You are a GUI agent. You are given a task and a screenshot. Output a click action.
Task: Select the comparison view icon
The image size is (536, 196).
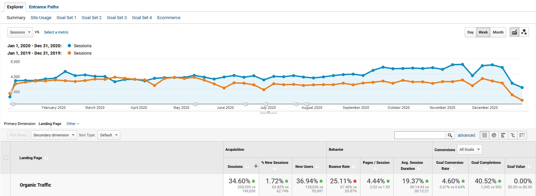tap(513, 135)
